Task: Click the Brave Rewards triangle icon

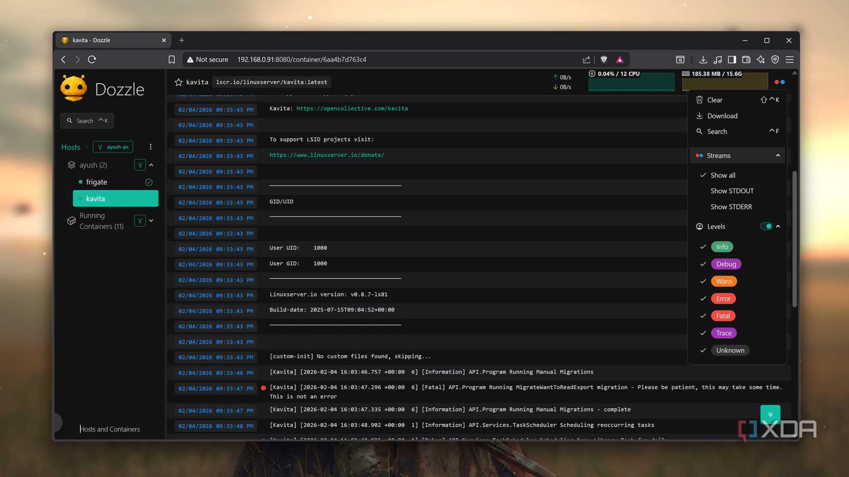Action: (x=620, y=60)
